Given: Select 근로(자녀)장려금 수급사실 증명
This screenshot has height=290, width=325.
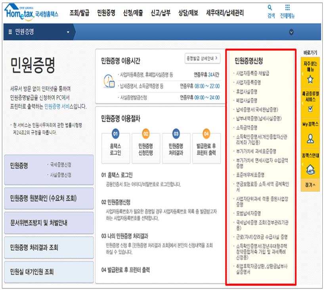Looking at the screenshot, I should pos(262,237).
